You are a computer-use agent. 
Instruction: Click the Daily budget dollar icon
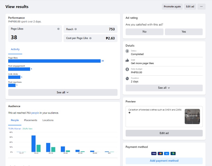pos(127,69)
